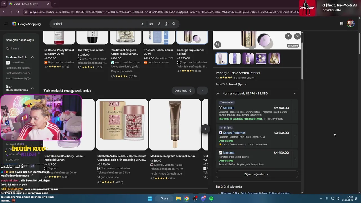Open a new browser tab
The width and height of the screenshot is (361, 203).
pyautogui.click(x=55, y=4)
